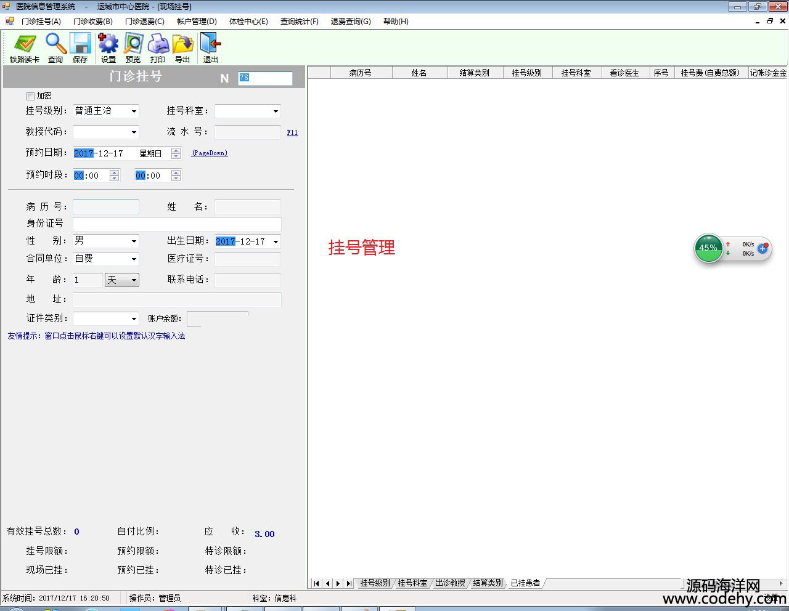Viewport: 789px width, 611px height.
Task: Click the 铁路读卡 card reader icon
Action: pyautogui.click(x=25, y=44)
